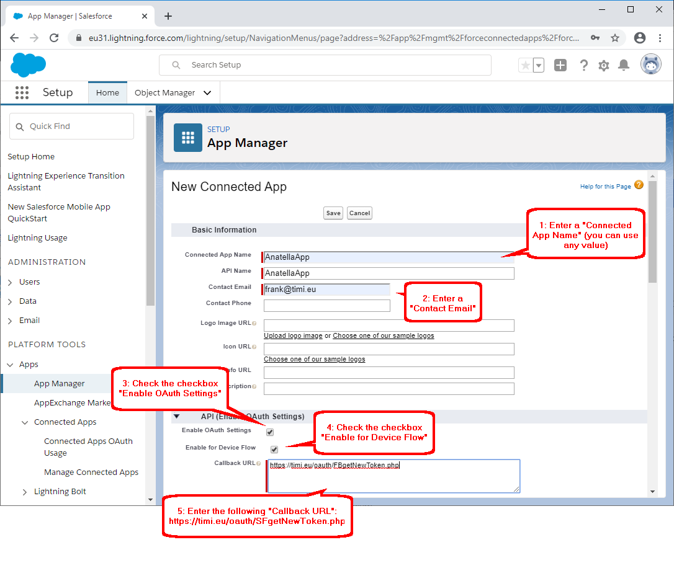
Task: Click the Search Setup magnifier icon
Action: 176,65
